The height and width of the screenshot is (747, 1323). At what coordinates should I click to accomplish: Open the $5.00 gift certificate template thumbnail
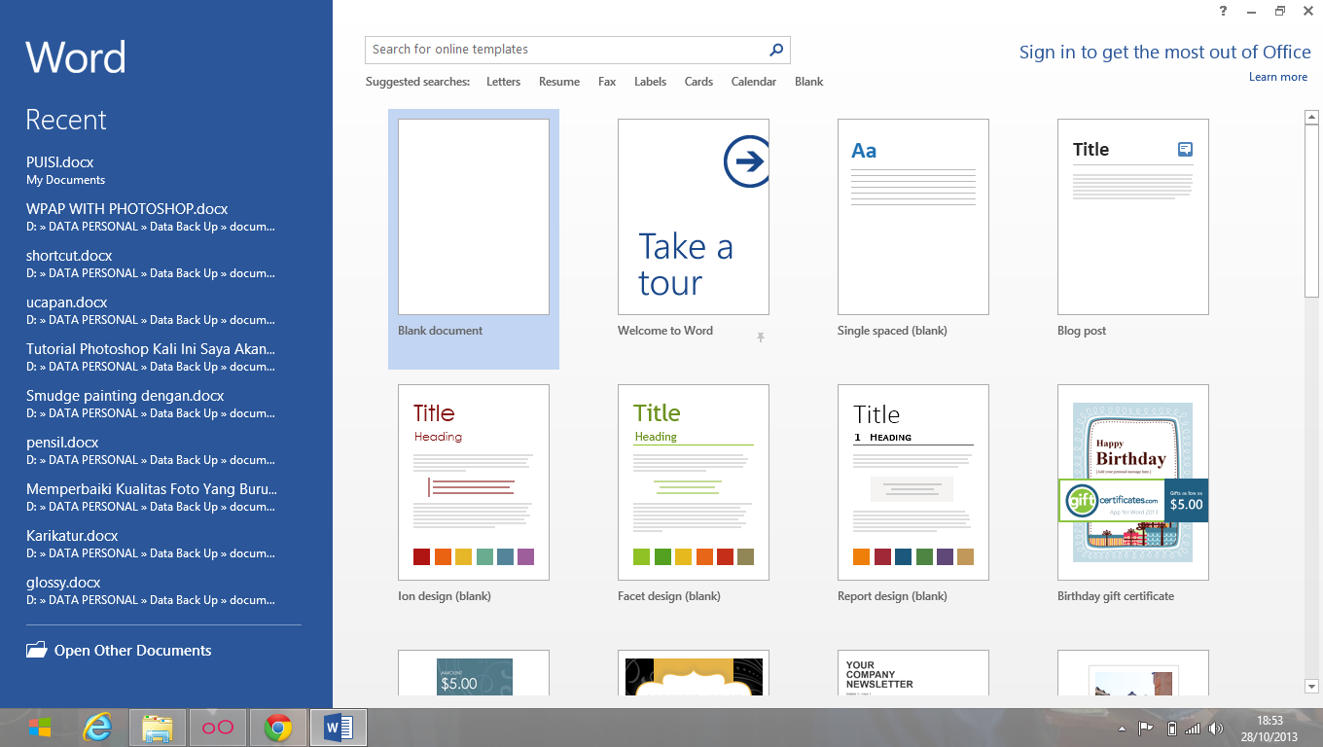pyautogui.click(x=474, y=673)
